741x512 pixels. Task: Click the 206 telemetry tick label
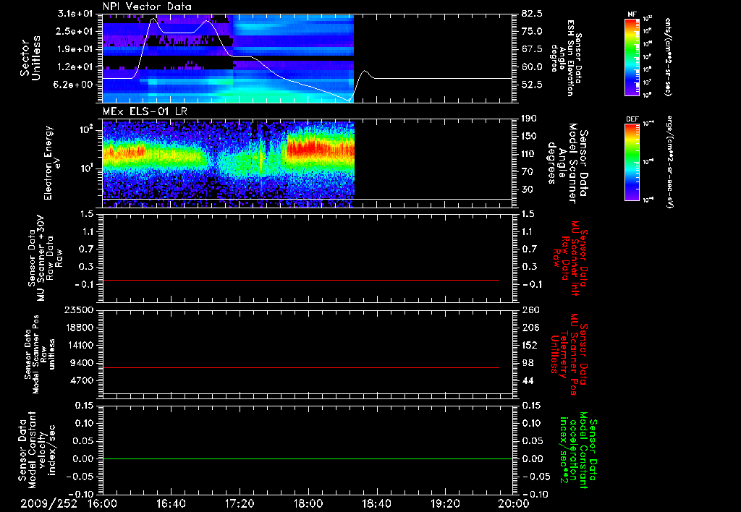pos(530,328)
